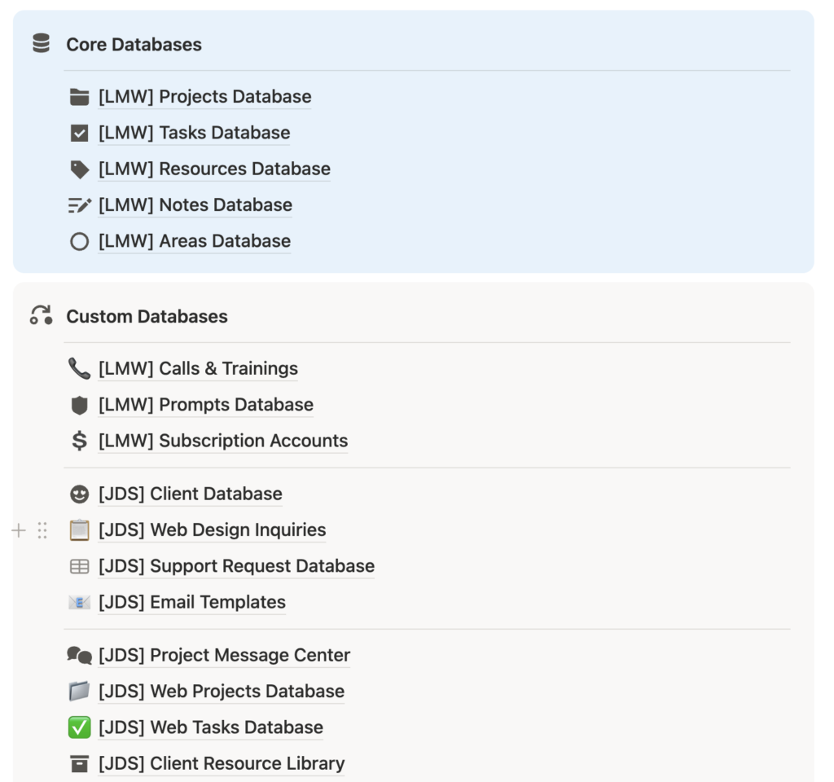The width and height of the screenshot is (834, 782).
Task: Click the green checkmark icon beside Web Tasks
Action: 79,727
